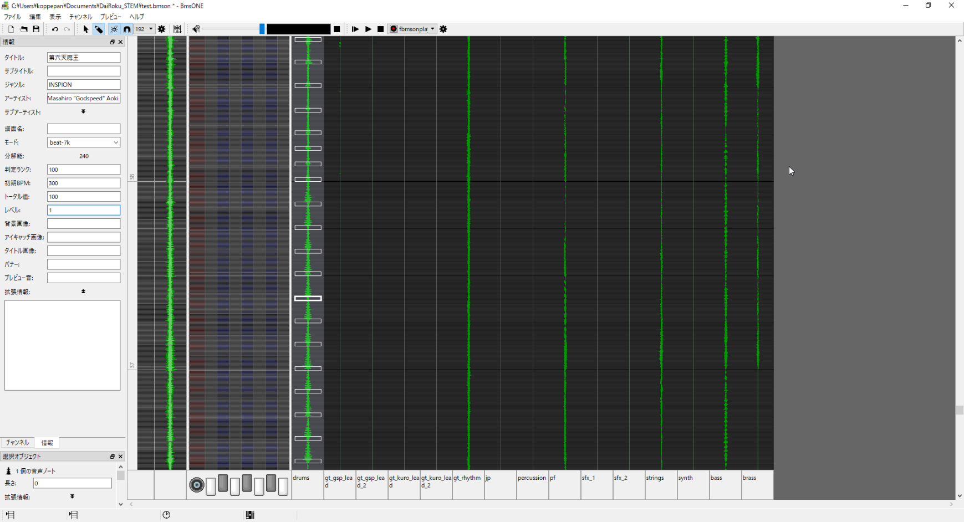This screenshot has height=522, width=964.
Task: Select the percussion channel header
Action: pyautogui.click(x=533, y=485)
